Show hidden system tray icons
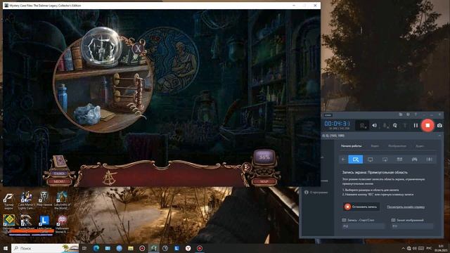 pyautogui.click(x=403, y=248)
